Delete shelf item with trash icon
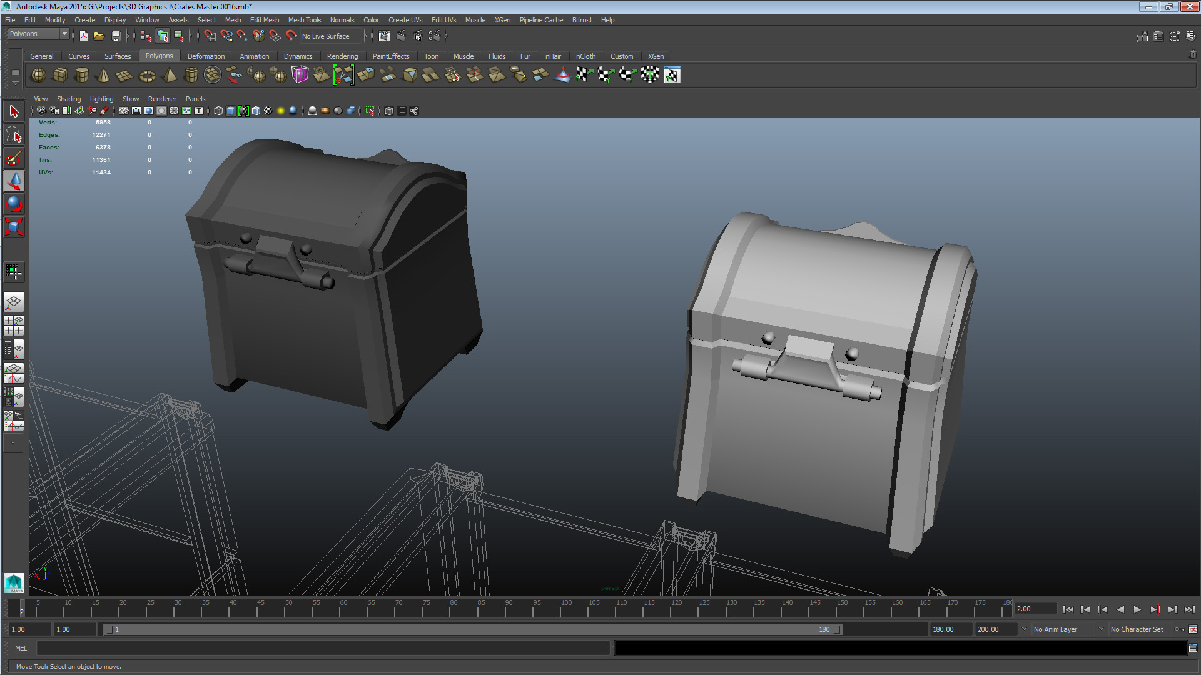This screenshot has width=1201, height=675. 1192,55
